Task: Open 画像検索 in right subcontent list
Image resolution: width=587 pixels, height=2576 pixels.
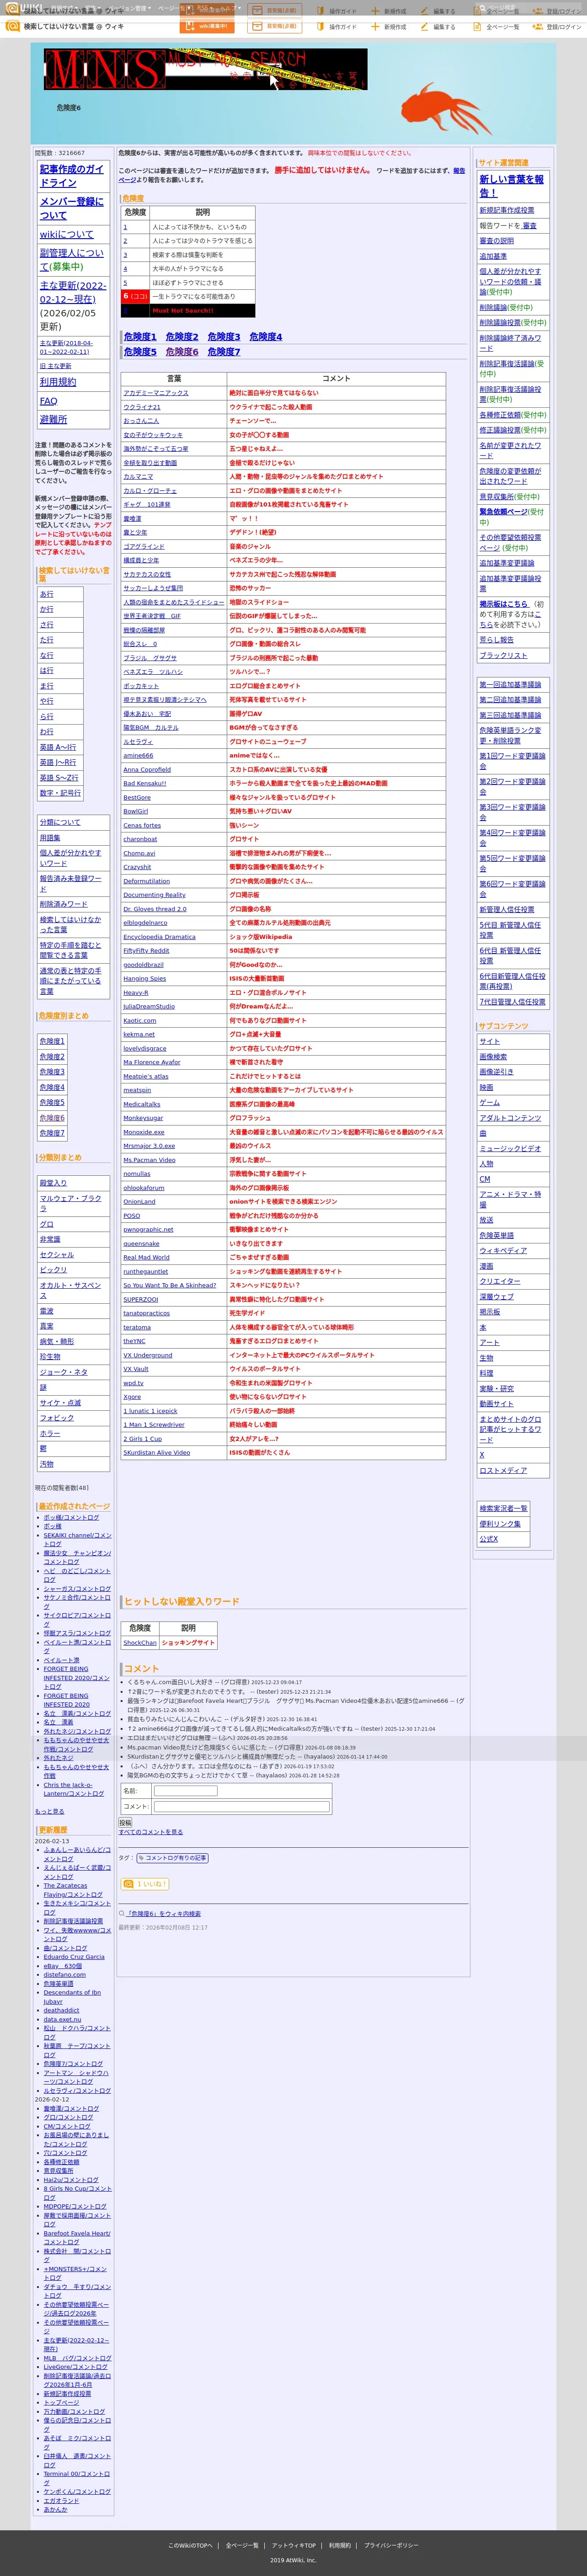Action: [x=493, y=1056]
